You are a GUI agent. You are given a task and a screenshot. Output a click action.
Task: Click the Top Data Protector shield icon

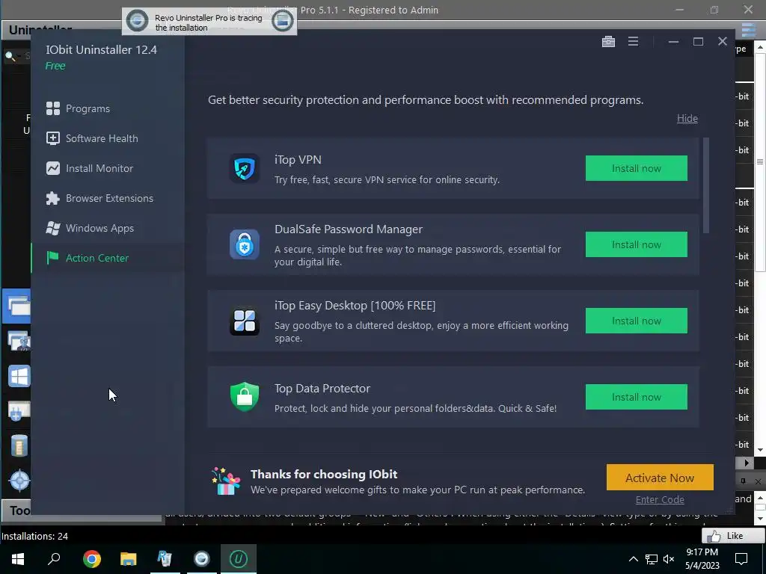[x=245, y=397]
